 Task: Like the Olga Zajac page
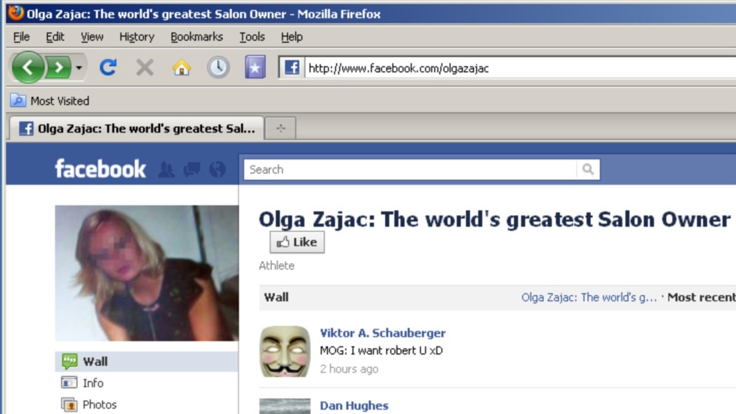(x=297, y=242)
